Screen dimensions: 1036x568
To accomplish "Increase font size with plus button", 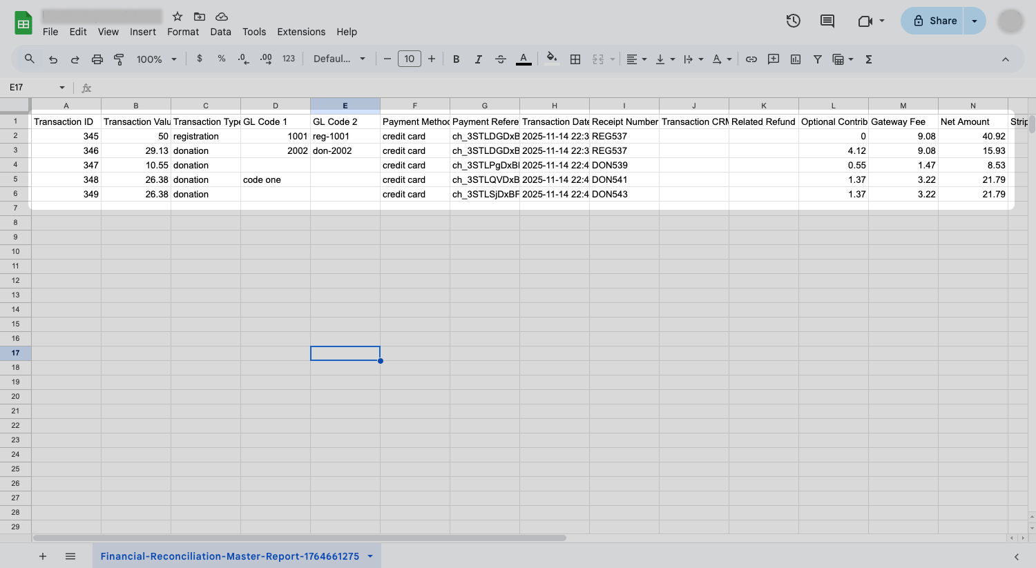I will click(x=432, y=59).
